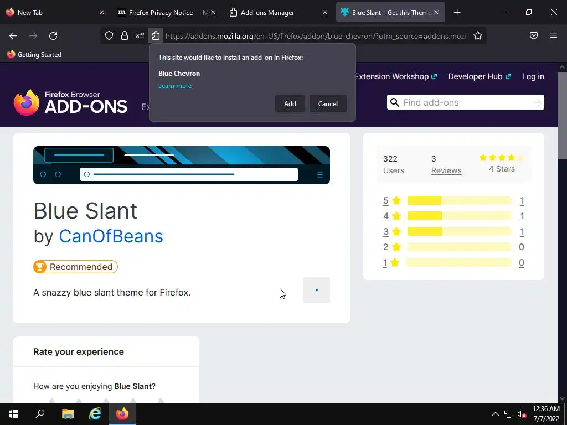The width and height of the screenshot is (567, 425).
Task: Click the 4-star rating bar
Action: (x=459, y=216)
